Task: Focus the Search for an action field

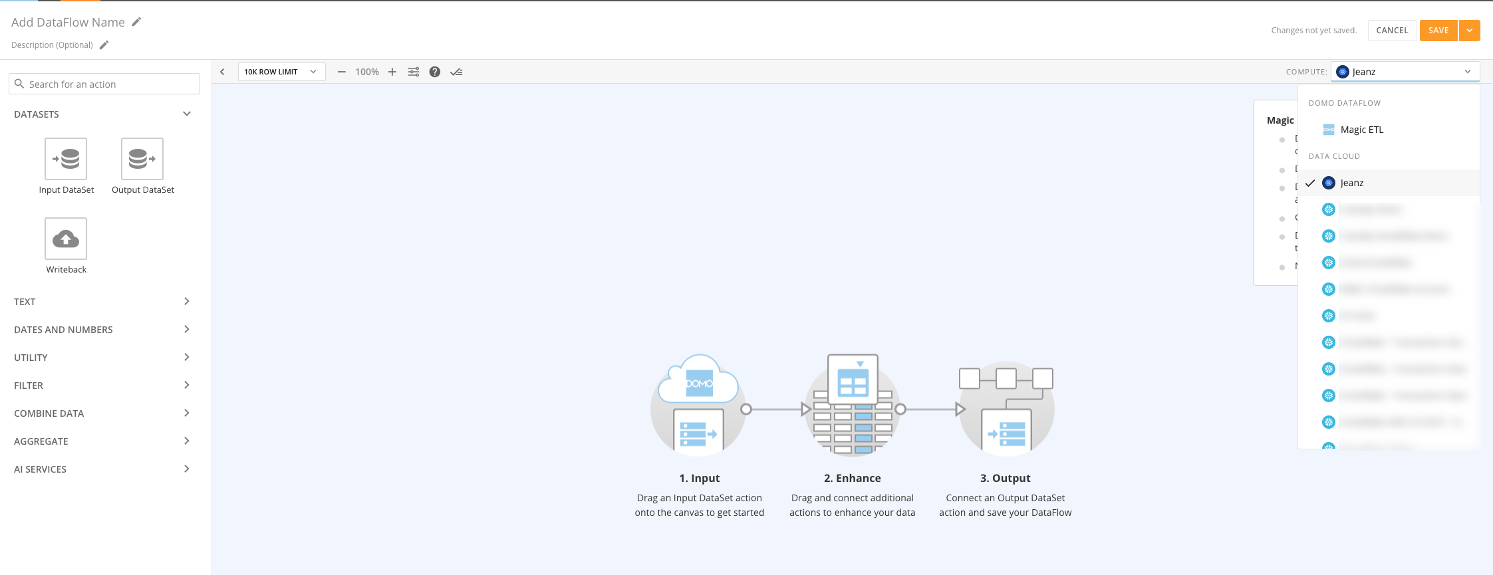Action: point(104,84)
